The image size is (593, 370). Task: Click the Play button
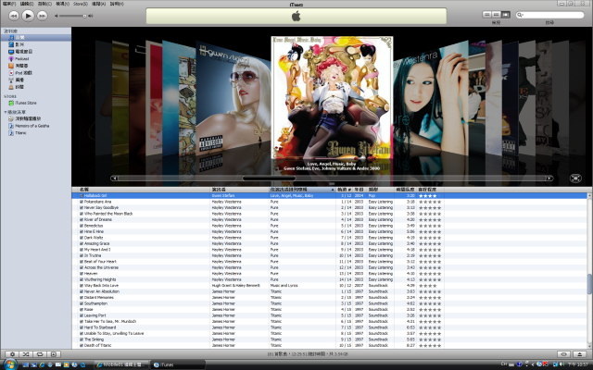click(28, 16)
